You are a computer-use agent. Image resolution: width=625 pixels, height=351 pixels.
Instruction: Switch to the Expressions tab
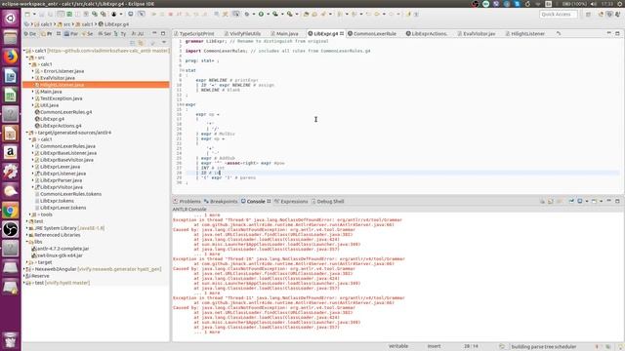point(291,202)
